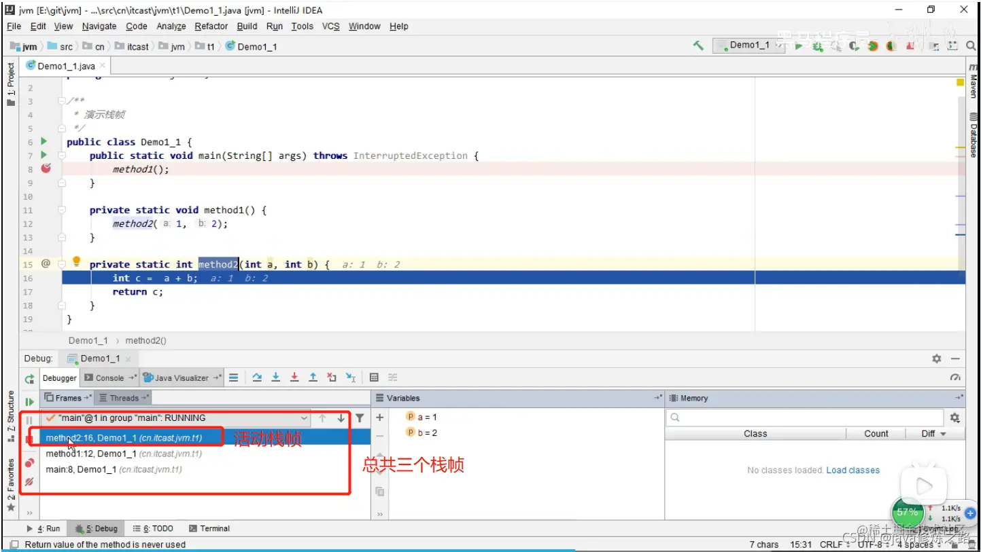Screen dimensions: 981x552
Task: Open the 6: TODO tool window button
Action: pyautogui.click(x=154, y=528)
